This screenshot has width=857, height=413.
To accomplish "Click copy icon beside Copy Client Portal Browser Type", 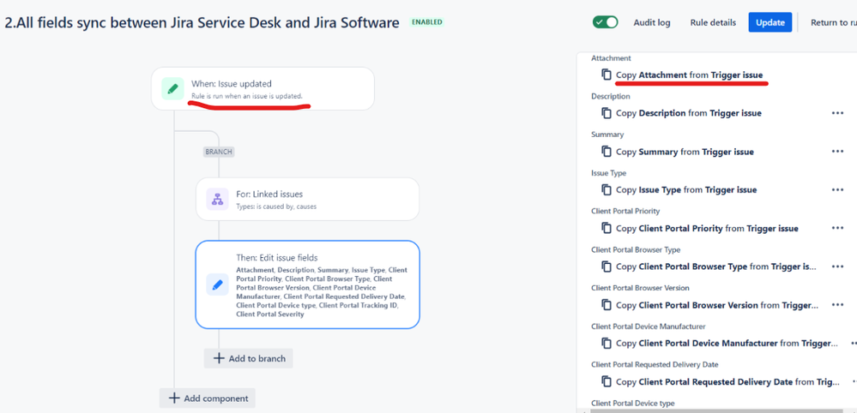I will (607, 266).
